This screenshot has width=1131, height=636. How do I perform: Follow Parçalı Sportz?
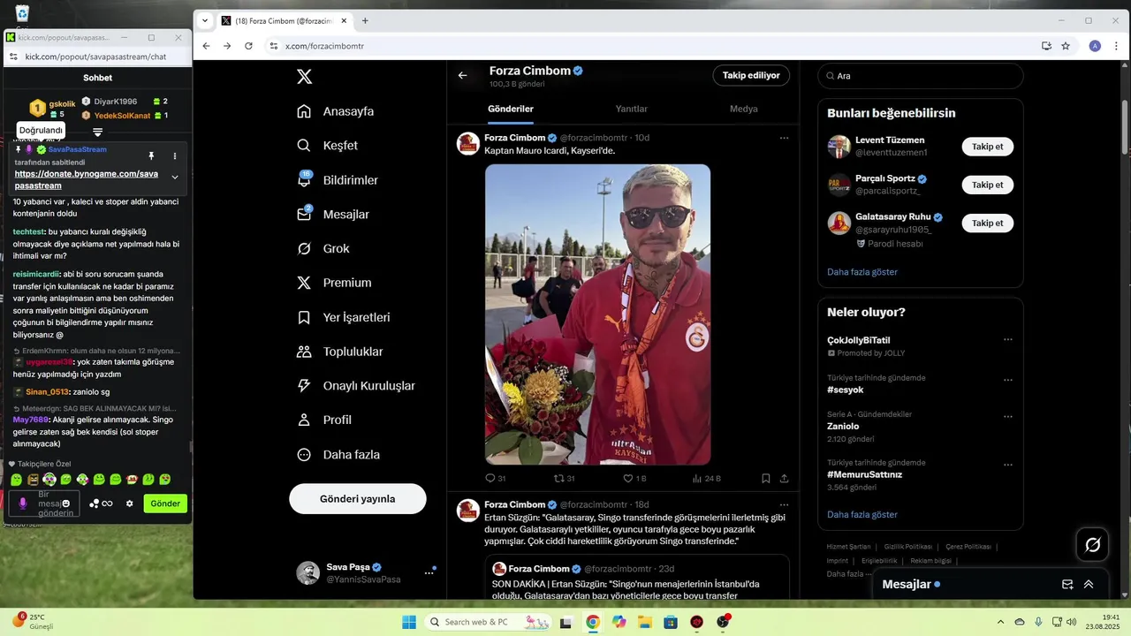click(x=987, y=185)
